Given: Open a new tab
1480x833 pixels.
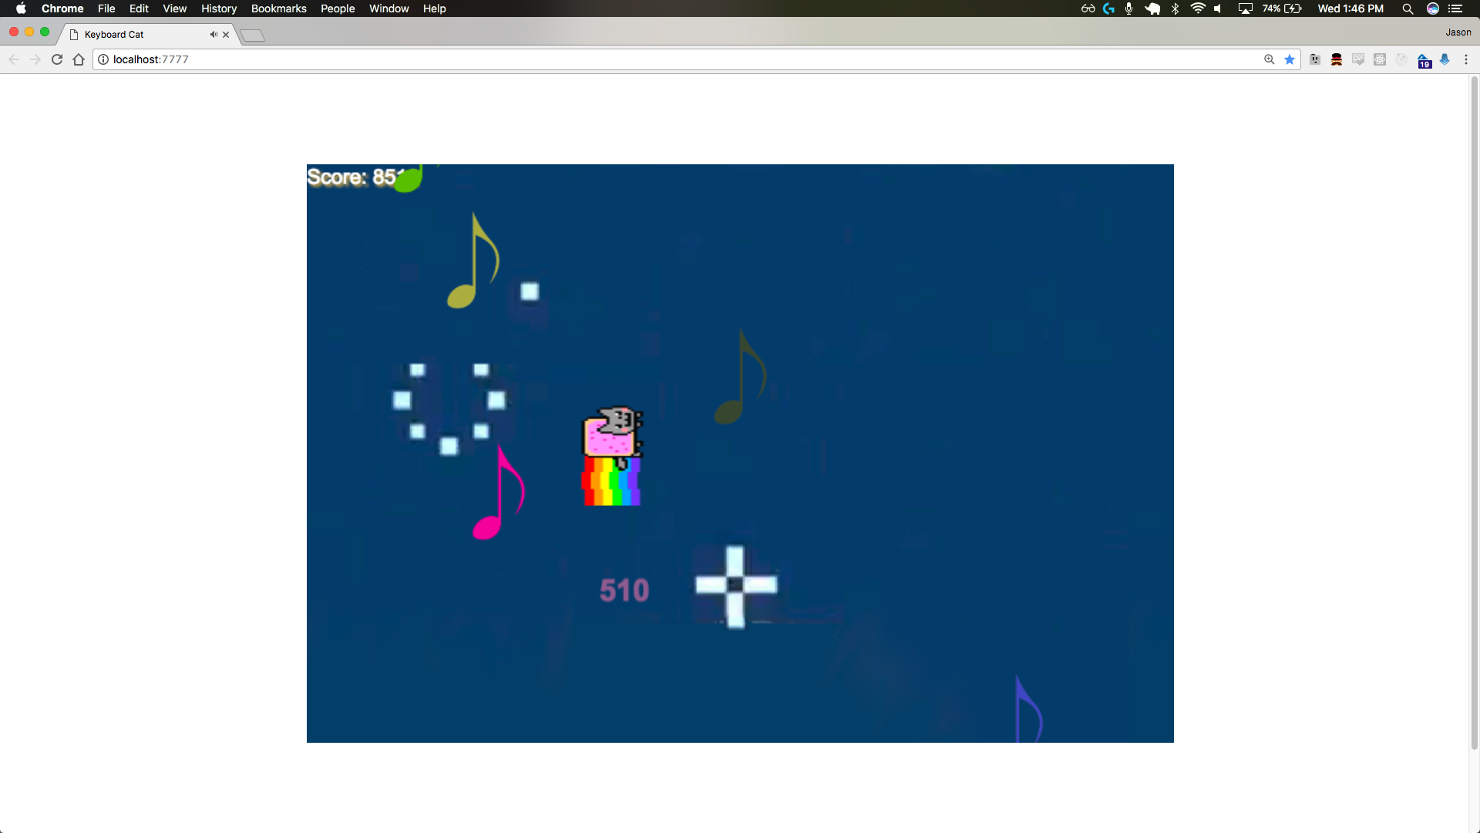Looking at the screenshot, I should click(252, 35).
